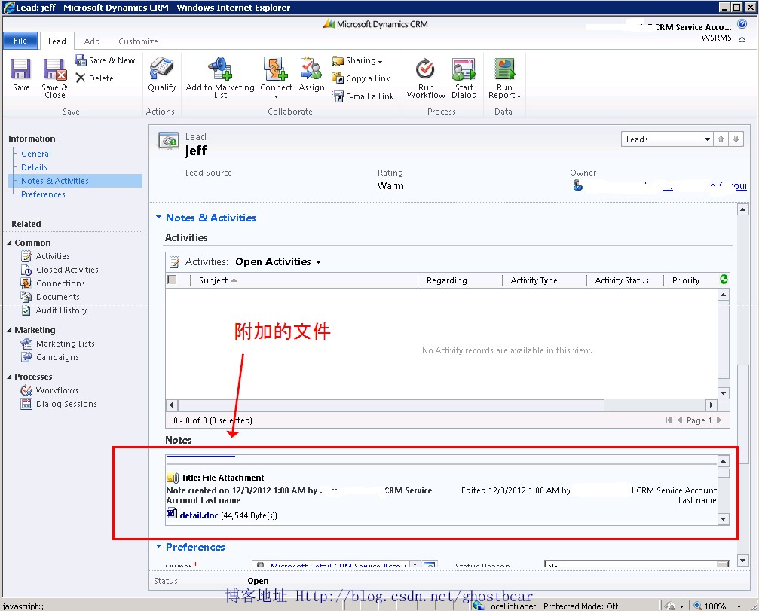Open the Sharing dropdown
Image resolution: width=759 pixels, height=611 pixels.
click(358, 60)
